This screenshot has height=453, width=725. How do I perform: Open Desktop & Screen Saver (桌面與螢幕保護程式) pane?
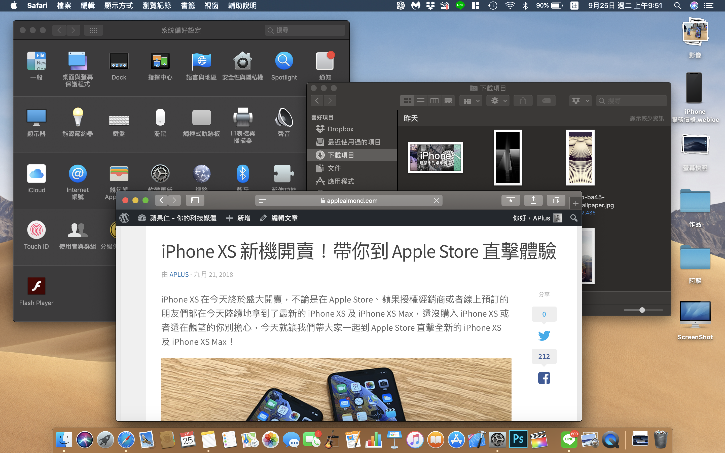78,69
